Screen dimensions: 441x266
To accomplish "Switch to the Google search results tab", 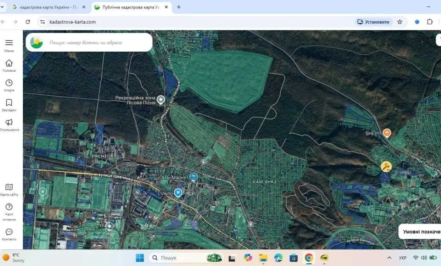I will tap(46, 7).
